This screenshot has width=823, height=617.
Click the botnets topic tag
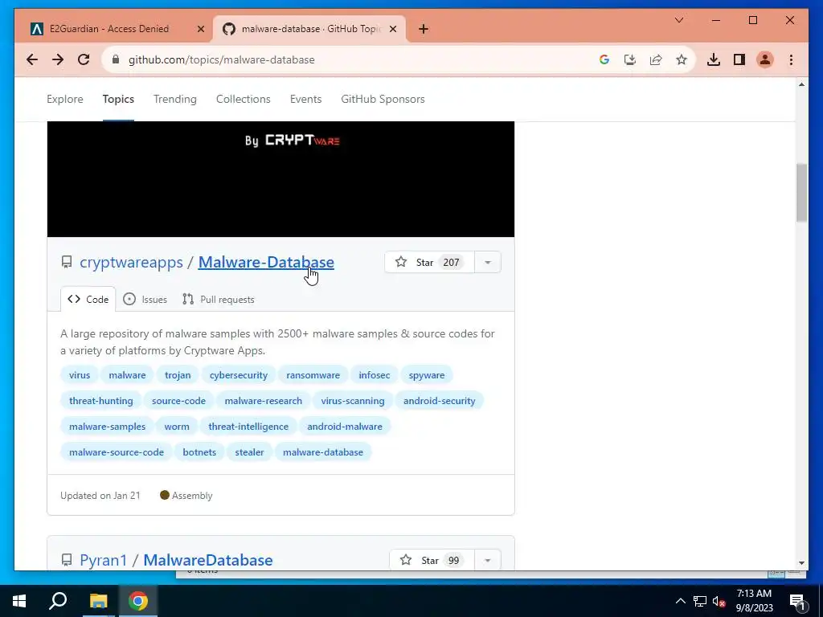point(199,452)
